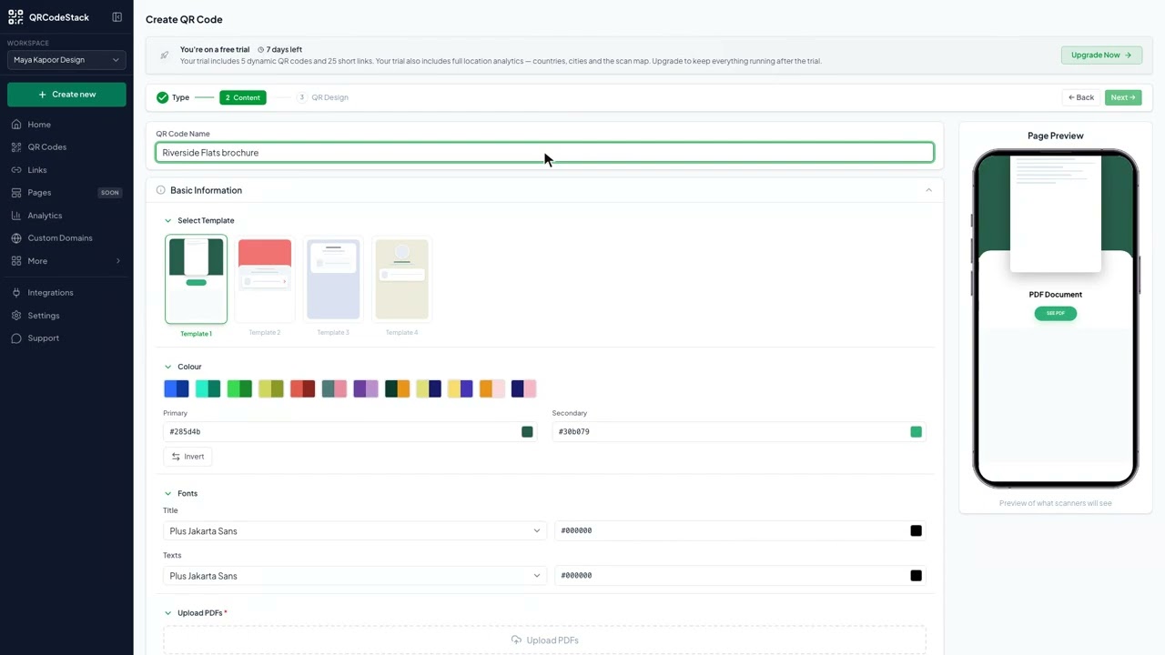1165x655 pixels.
Task: Go to the Content step tab
Action: point(243,97)
